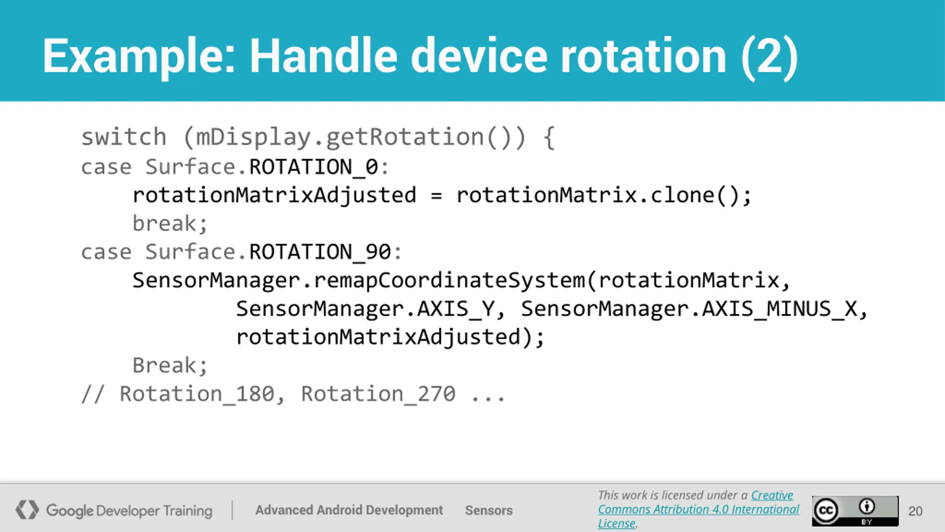Image resolution: width=945 pixels, height=532 pixels.
Task: Click 'This work is licensed under a' text
Action: [673, 495]
